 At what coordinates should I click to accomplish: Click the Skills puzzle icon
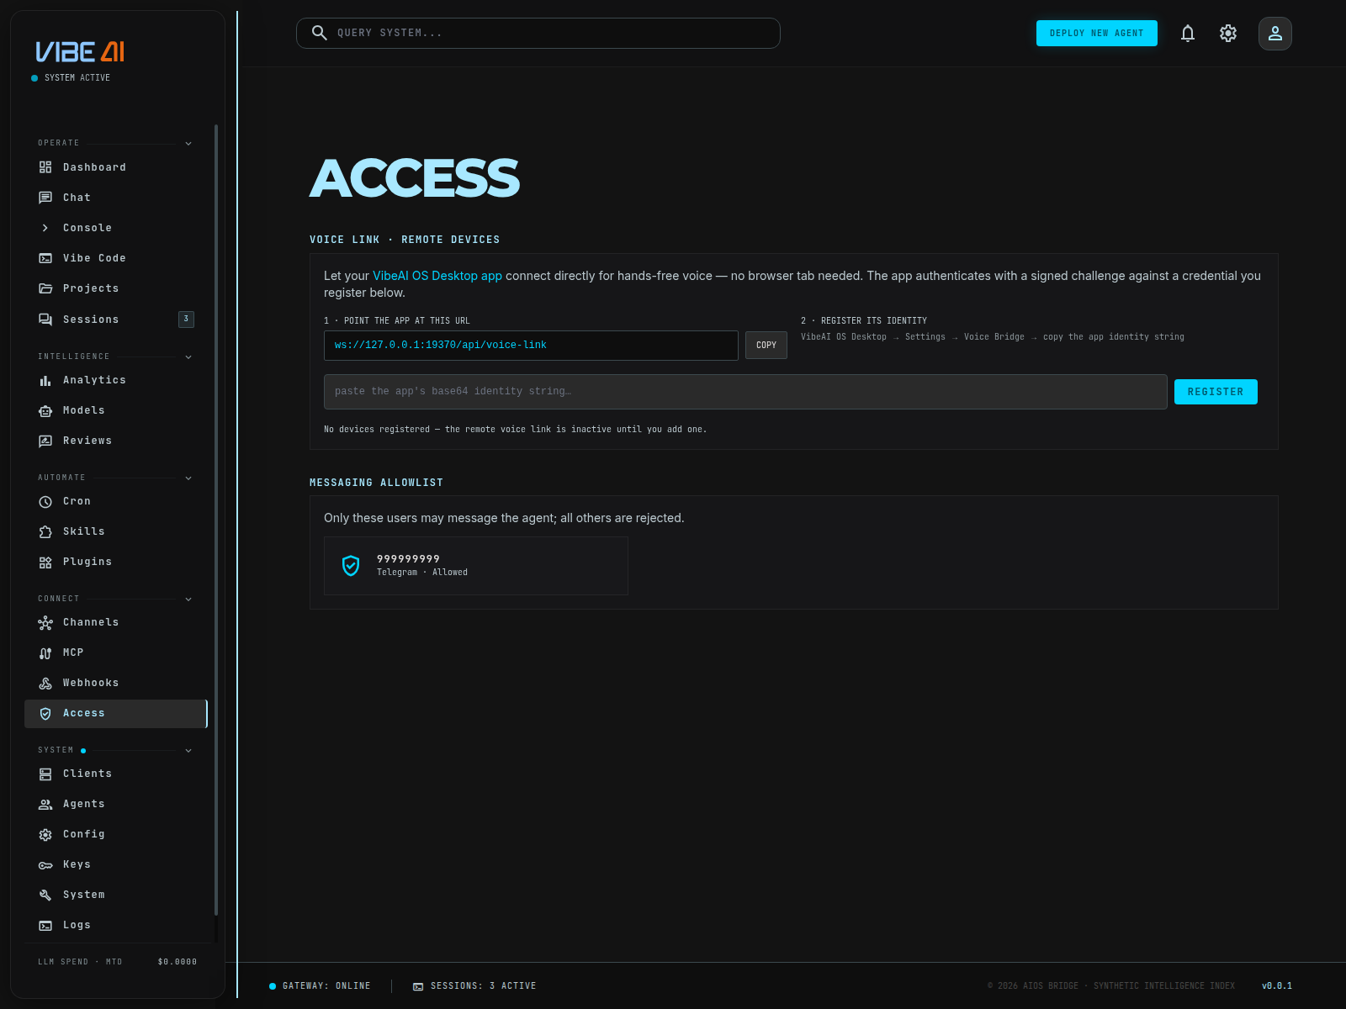pyautogui.click(x=45, y=531)
